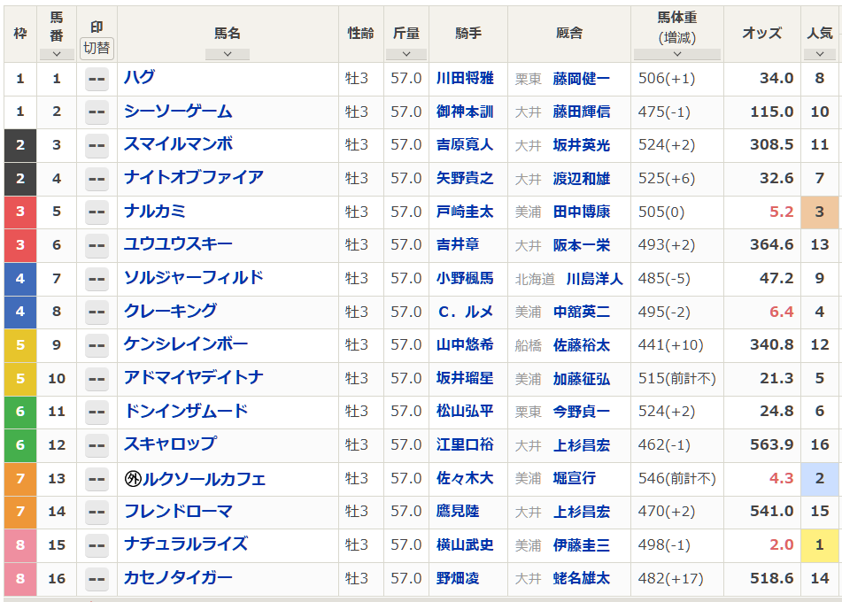Open the 馬体重 column sort dropdown
The height and width of the screenshot is (602, 842).
point(676,53)
